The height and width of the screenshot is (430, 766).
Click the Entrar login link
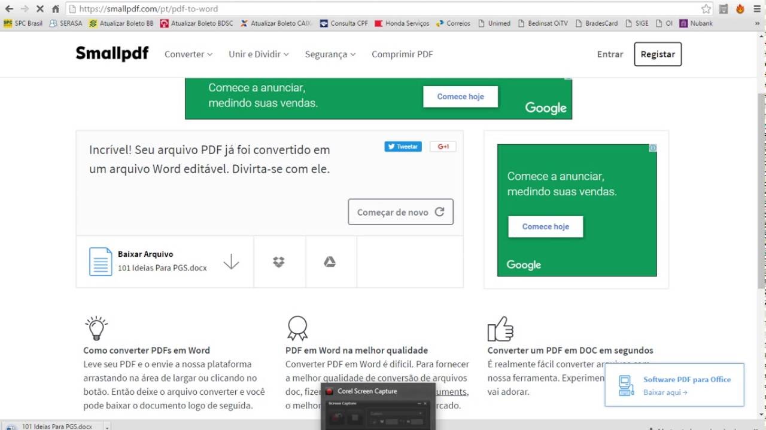(610, 54)
